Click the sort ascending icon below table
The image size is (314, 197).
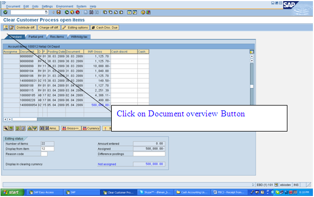30,128
